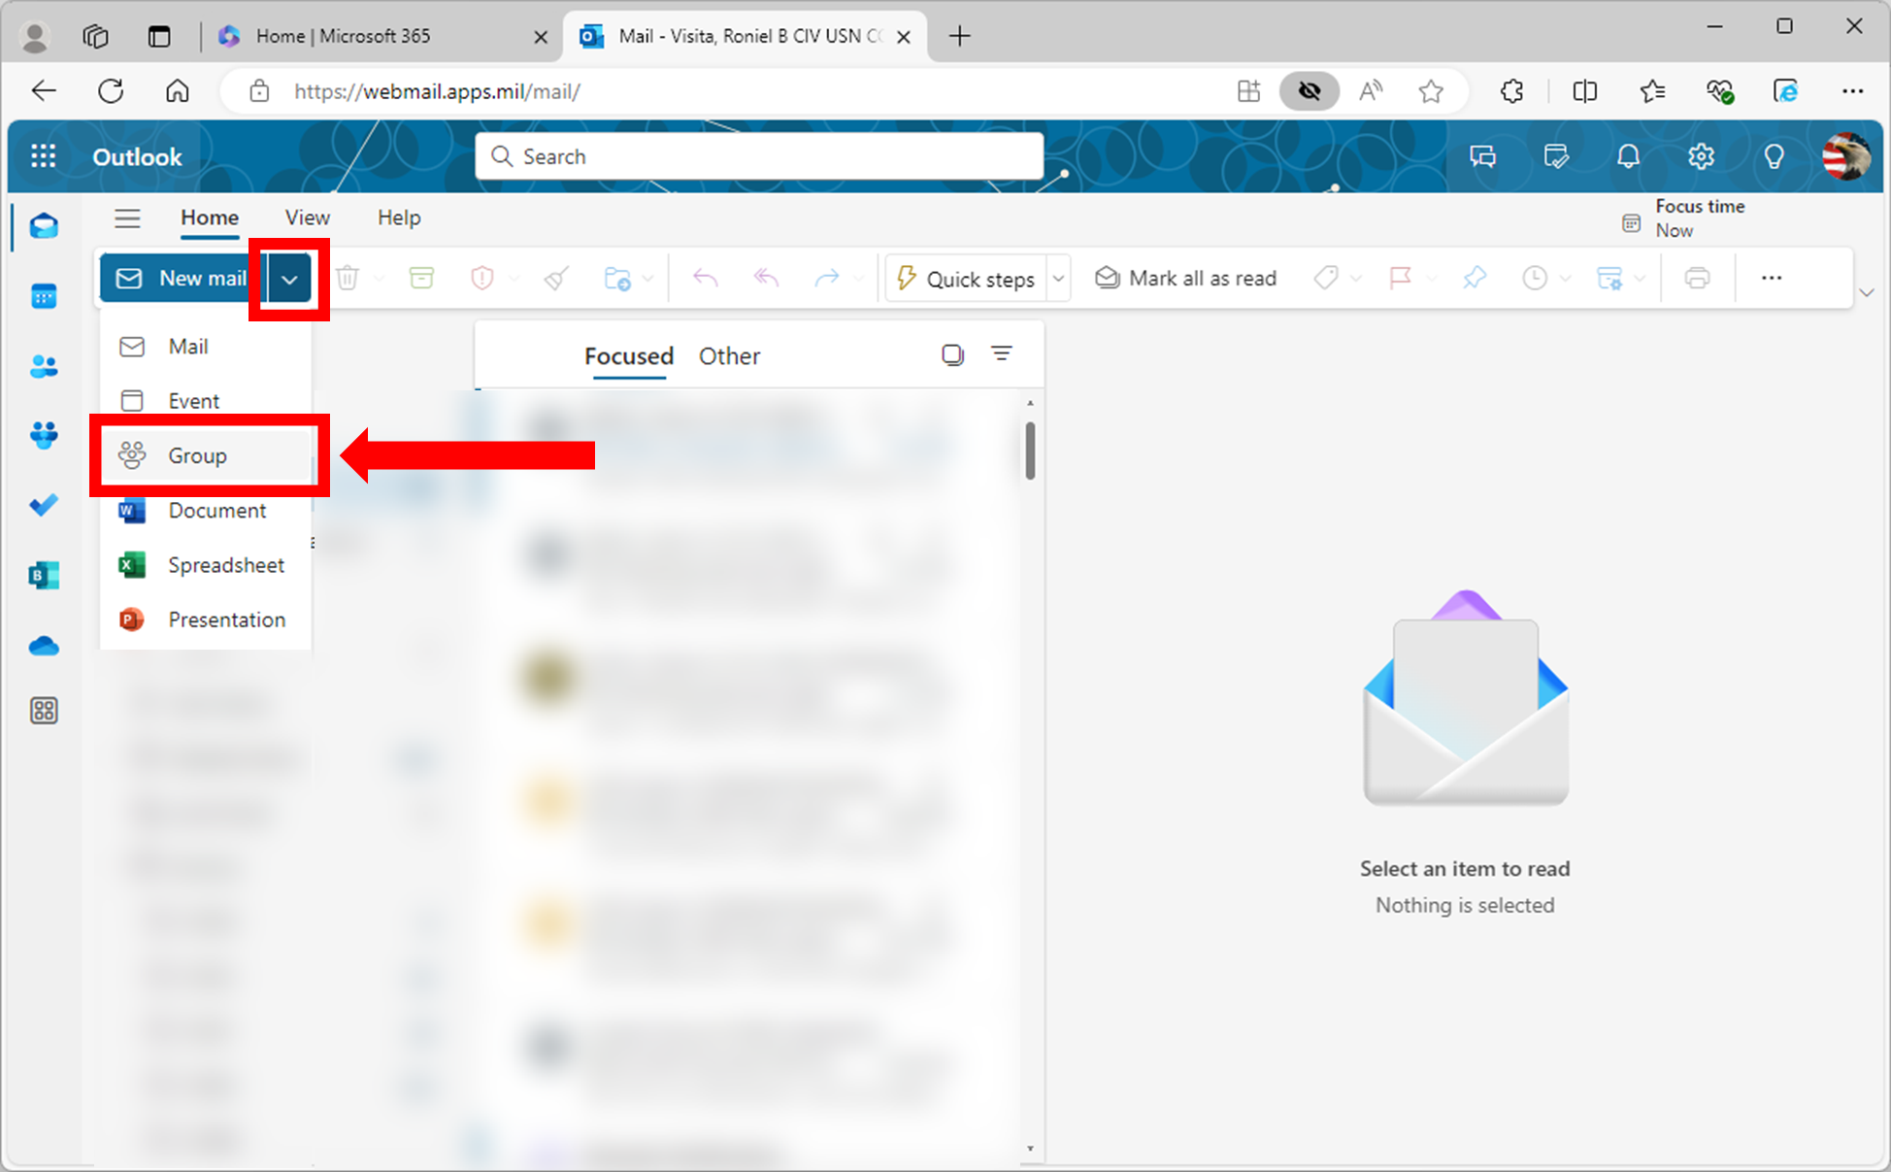This screenshot has height=1172, width=1891.
Task: Open Outlook settings via the gear icon
Action: pos(1702,155)
